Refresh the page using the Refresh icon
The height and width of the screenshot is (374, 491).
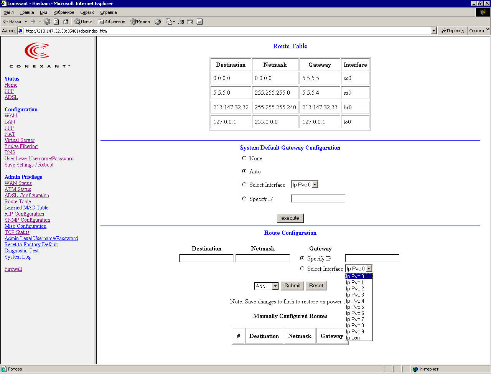coord(56,21)
